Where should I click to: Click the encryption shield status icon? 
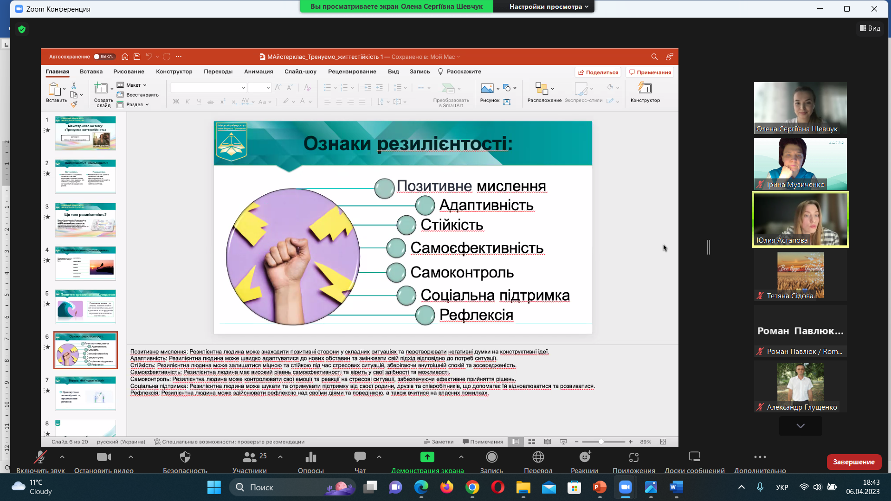22,29
